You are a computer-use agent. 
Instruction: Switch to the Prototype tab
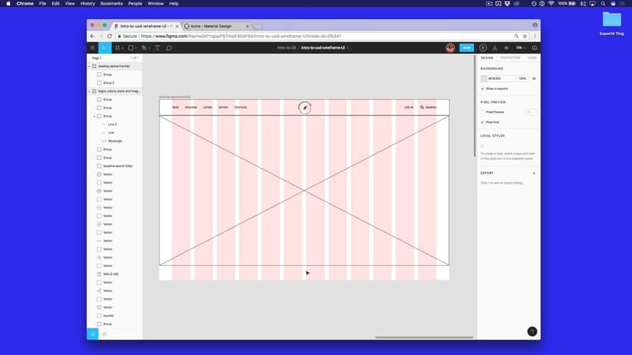[510, 58]
